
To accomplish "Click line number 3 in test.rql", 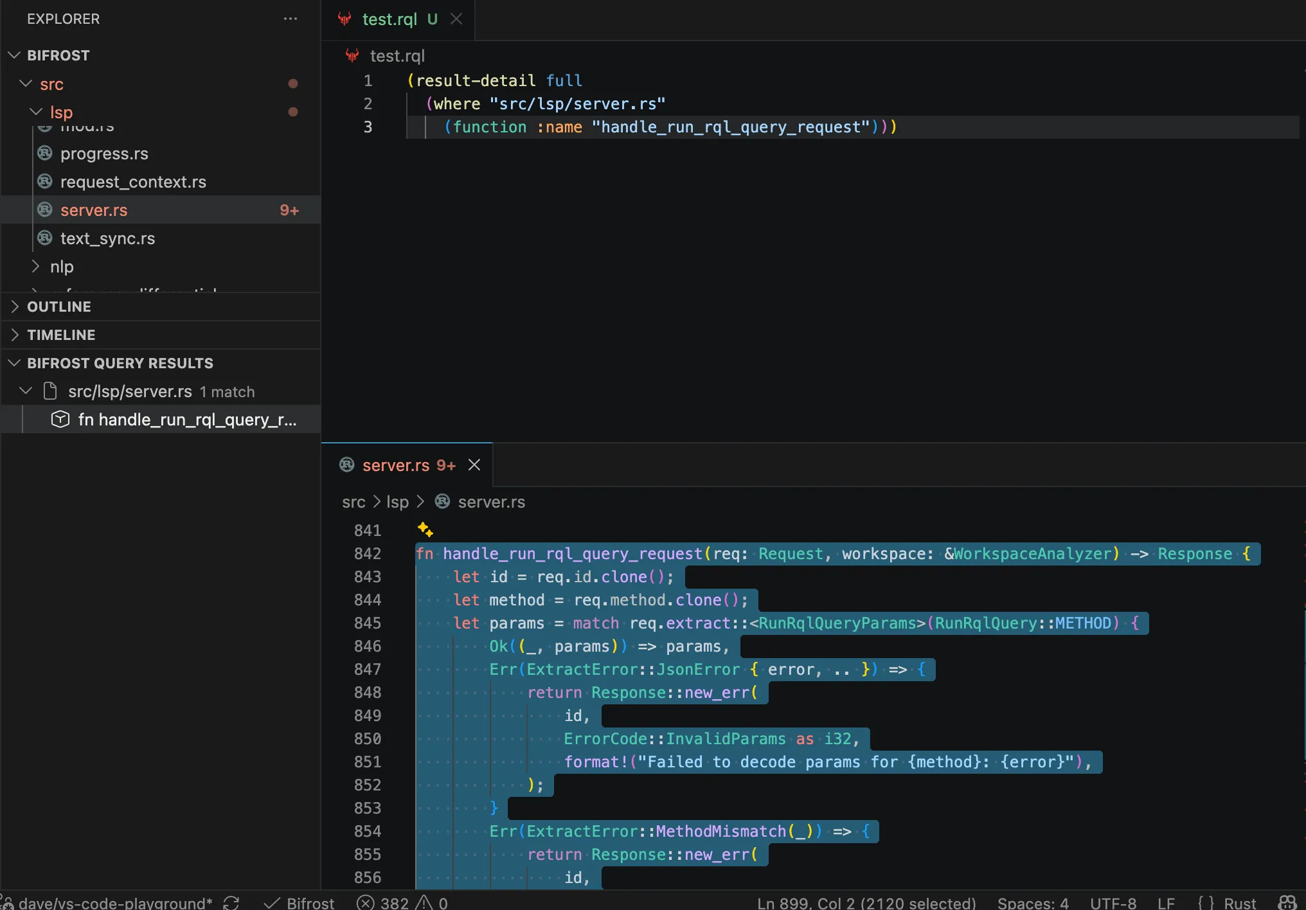I will click(368, 127).
